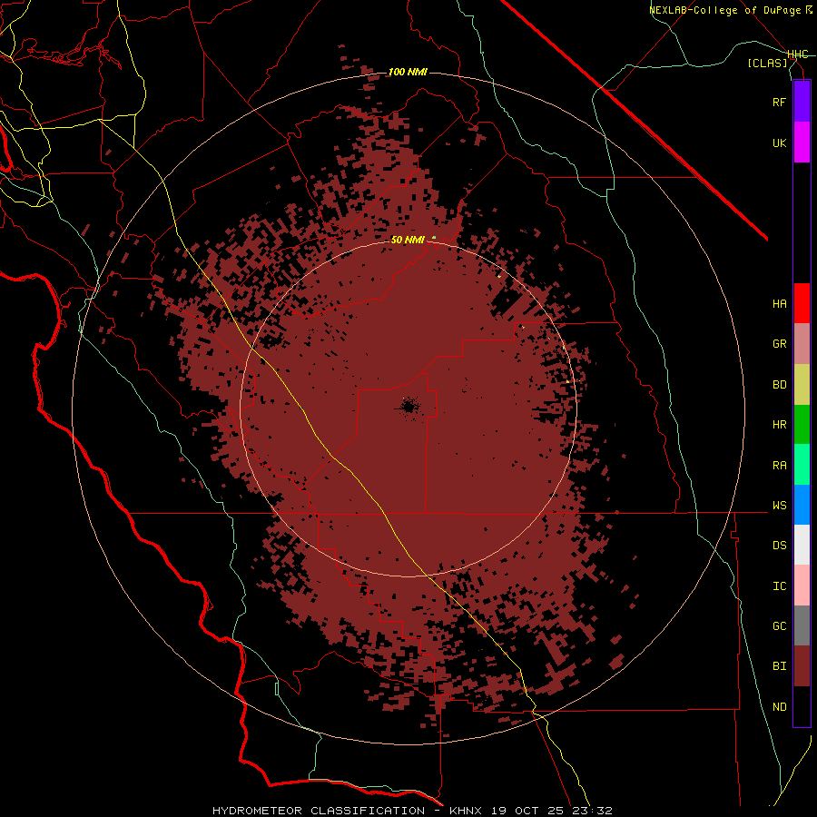Click the WS legend label

pyautogui.click(x=779, y=506)
